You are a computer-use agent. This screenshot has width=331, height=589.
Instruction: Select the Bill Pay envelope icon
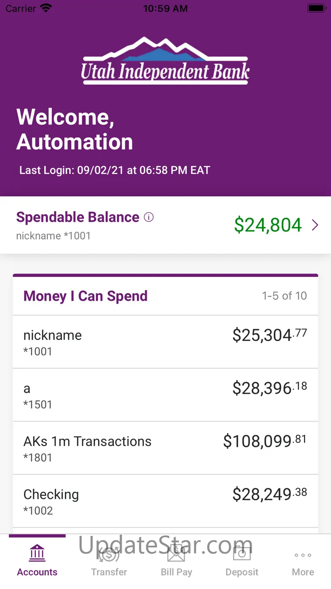(176, 553)
